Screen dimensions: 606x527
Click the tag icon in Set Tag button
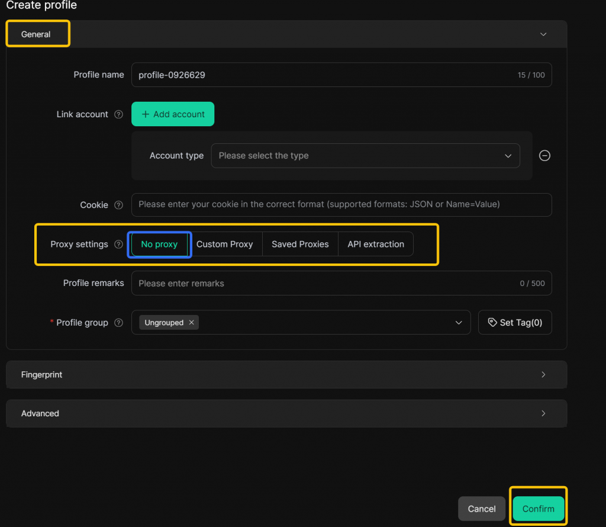[x=492, y=323]
